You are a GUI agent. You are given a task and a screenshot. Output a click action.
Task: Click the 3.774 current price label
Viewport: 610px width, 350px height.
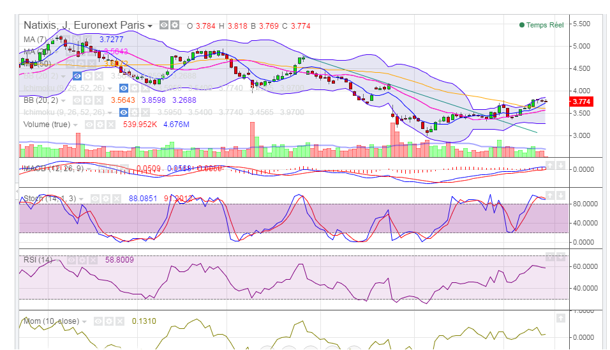click(581, 102)
